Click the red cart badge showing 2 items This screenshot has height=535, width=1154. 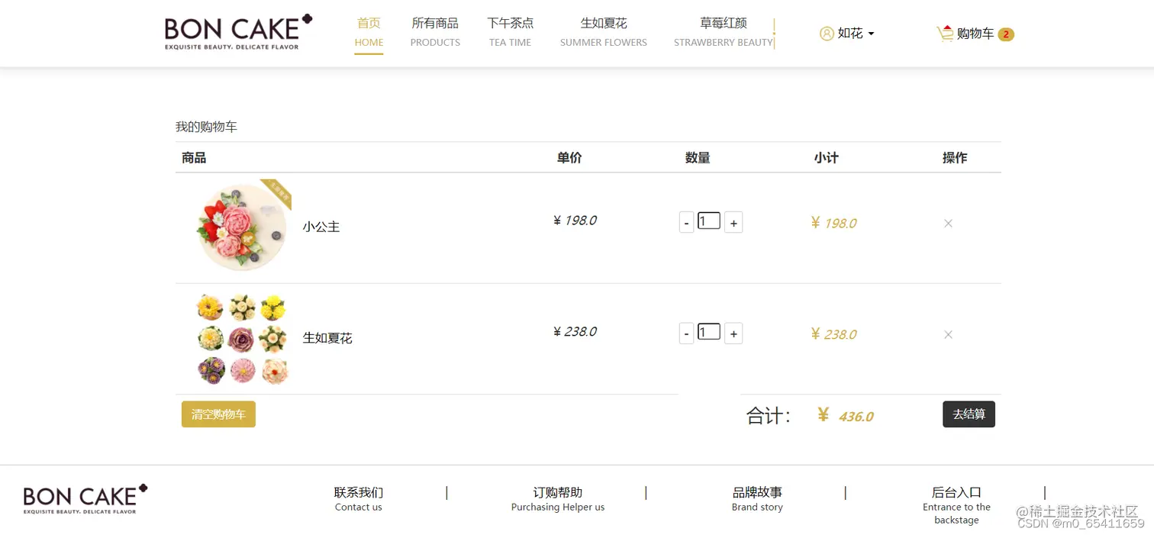point(1006,34)
